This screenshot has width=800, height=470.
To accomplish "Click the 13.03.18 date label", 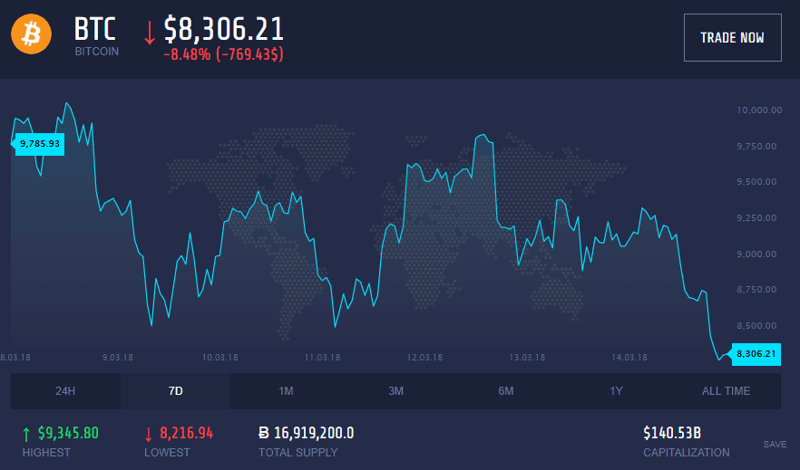I will pos(527,358).
